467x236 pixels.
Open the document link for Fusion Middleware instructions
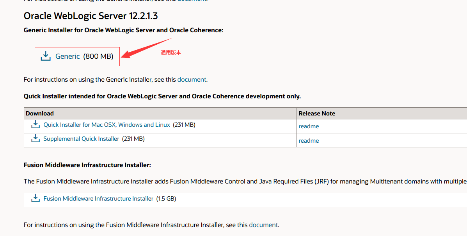point(263,225)
